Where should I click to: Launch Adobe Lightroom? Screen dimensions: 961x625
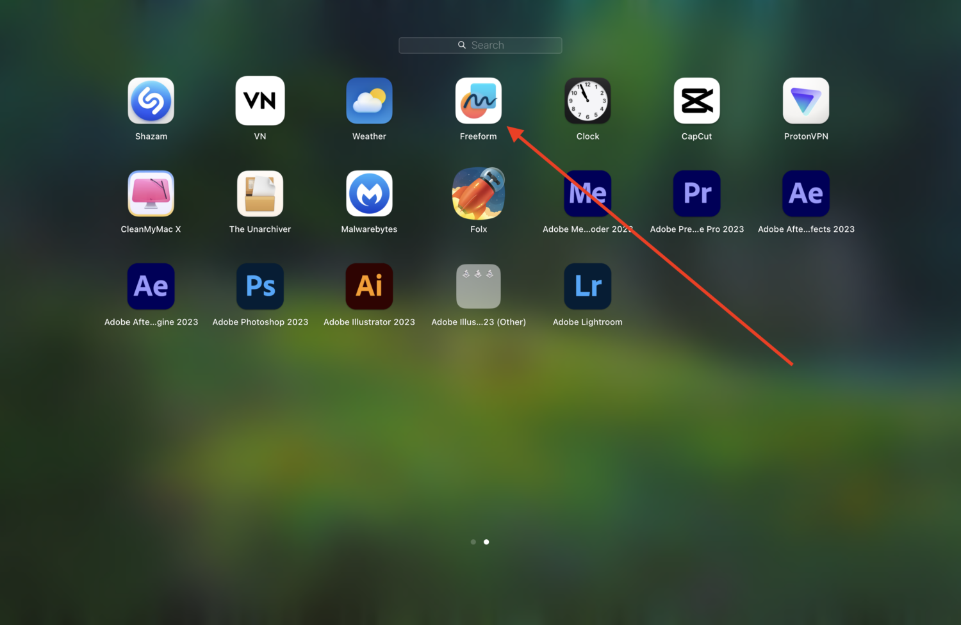tap(587, 286)
